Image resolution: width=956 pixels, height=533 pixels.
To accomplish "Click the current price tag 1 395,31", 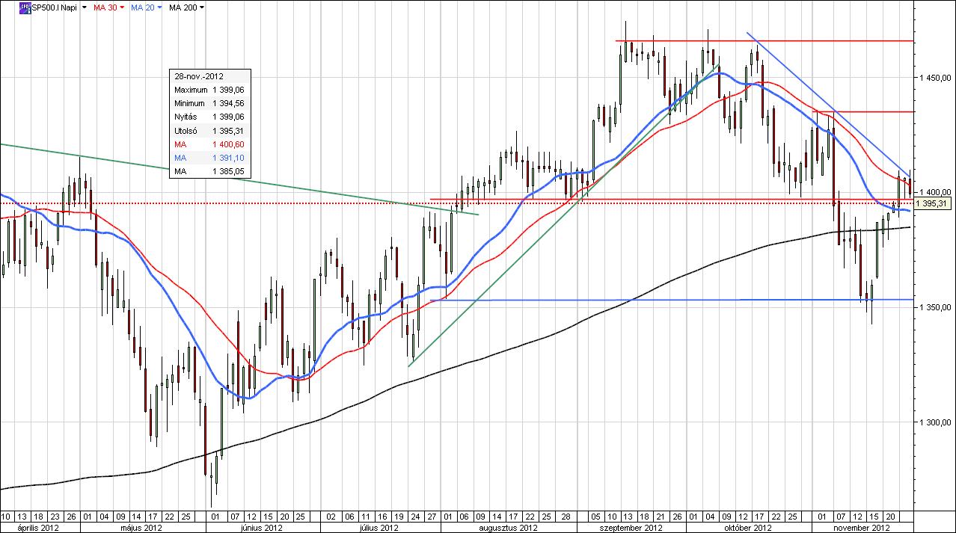I will [x=932, y=203].
